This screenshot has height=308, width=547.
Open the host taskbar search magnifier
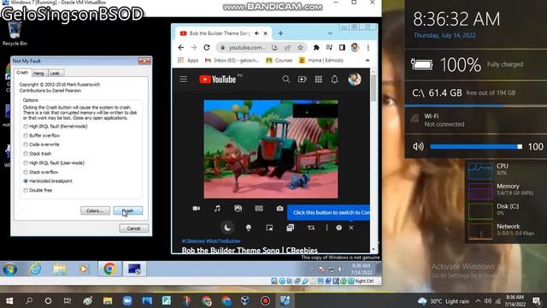point(29,301)
